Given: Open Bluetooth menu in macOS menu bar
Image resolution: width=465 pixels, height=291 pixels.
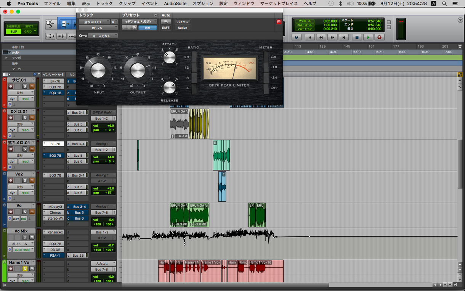Looking at the screenshot, I should pyautogui.click(x=341, y=3).
